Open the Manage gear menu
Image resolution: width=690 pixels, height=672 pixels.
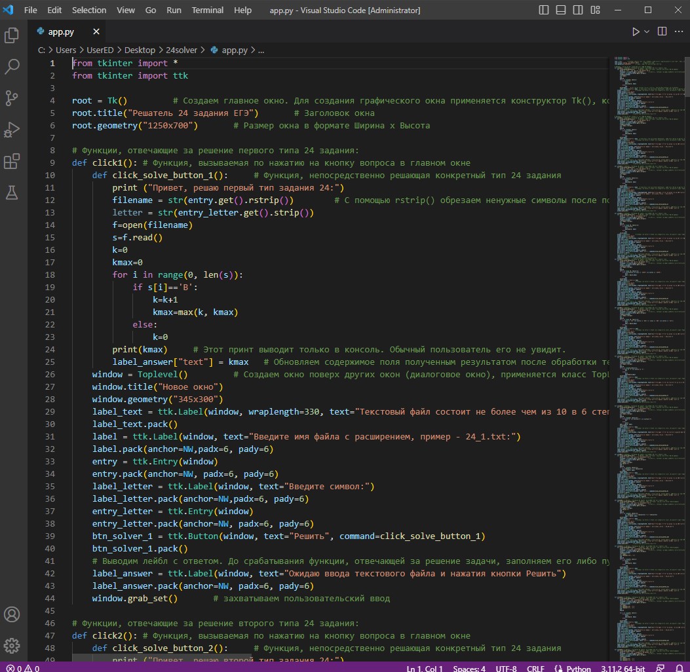click(12, 646)
